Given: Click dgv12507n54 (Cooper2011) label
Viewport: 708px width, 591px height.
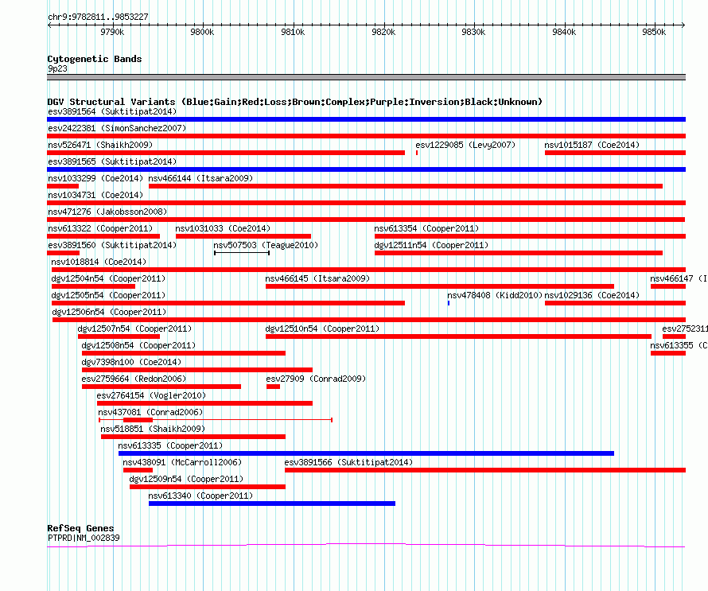Looking at the screenshot, I should pyautogui.click(x=134, y=329).
